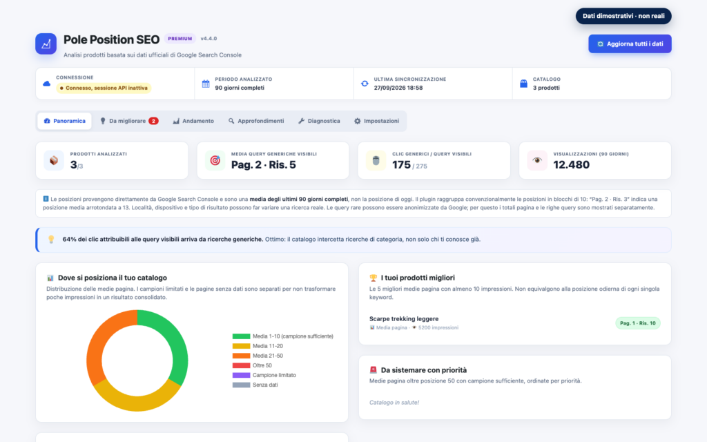Click the PREMIUM badge
The image size is (707, 442).
pyautogui.click(x=180, y=39)
